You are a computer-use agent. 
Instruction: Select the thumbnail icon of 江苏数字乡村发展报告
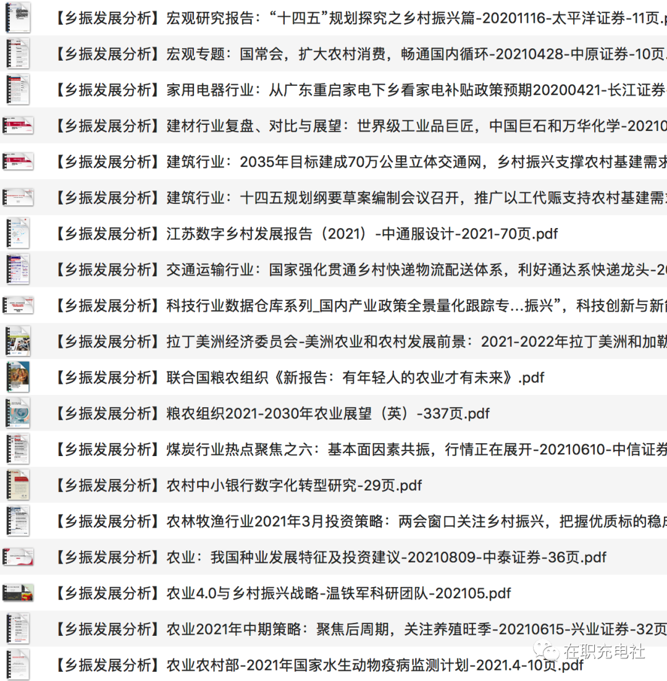(x=17, y=234)
